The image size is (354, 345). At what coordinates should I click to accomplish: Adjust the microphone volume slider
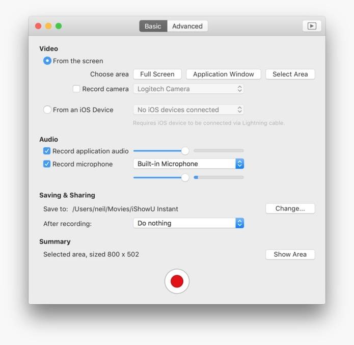point(185,177)
